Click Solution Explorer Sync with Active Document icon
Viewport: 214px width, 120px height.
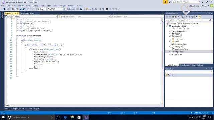pyautogui.click(x=186, y=17)
